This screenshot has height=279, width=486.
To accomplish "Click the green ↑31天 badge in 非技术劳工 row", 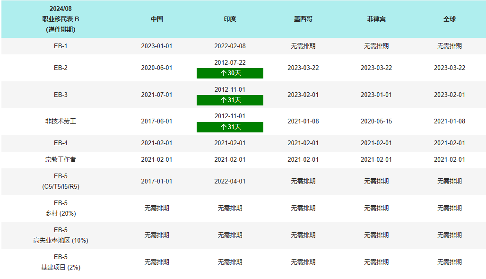I will coord(230,127).
